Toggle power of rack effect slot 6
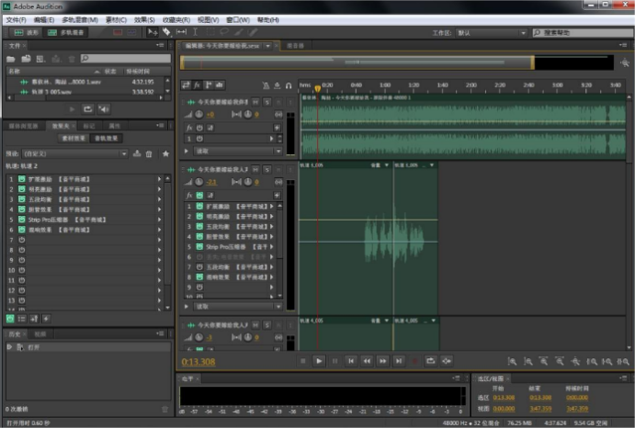The image size is (635, 428). tap(22, 230)
